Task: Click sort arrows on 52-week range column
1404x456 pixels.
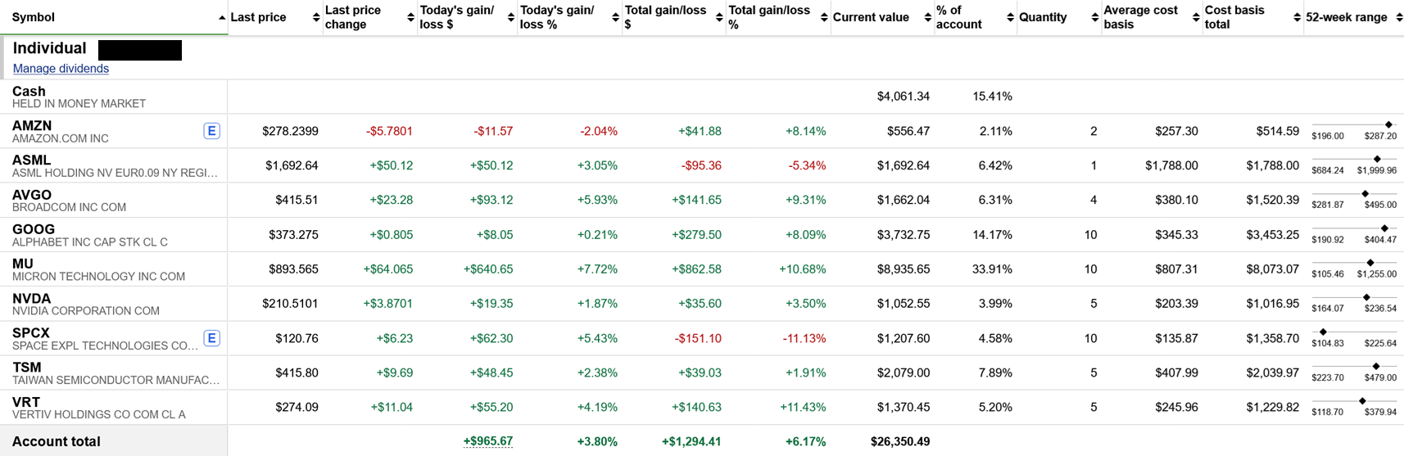Action: [1398, 17]
